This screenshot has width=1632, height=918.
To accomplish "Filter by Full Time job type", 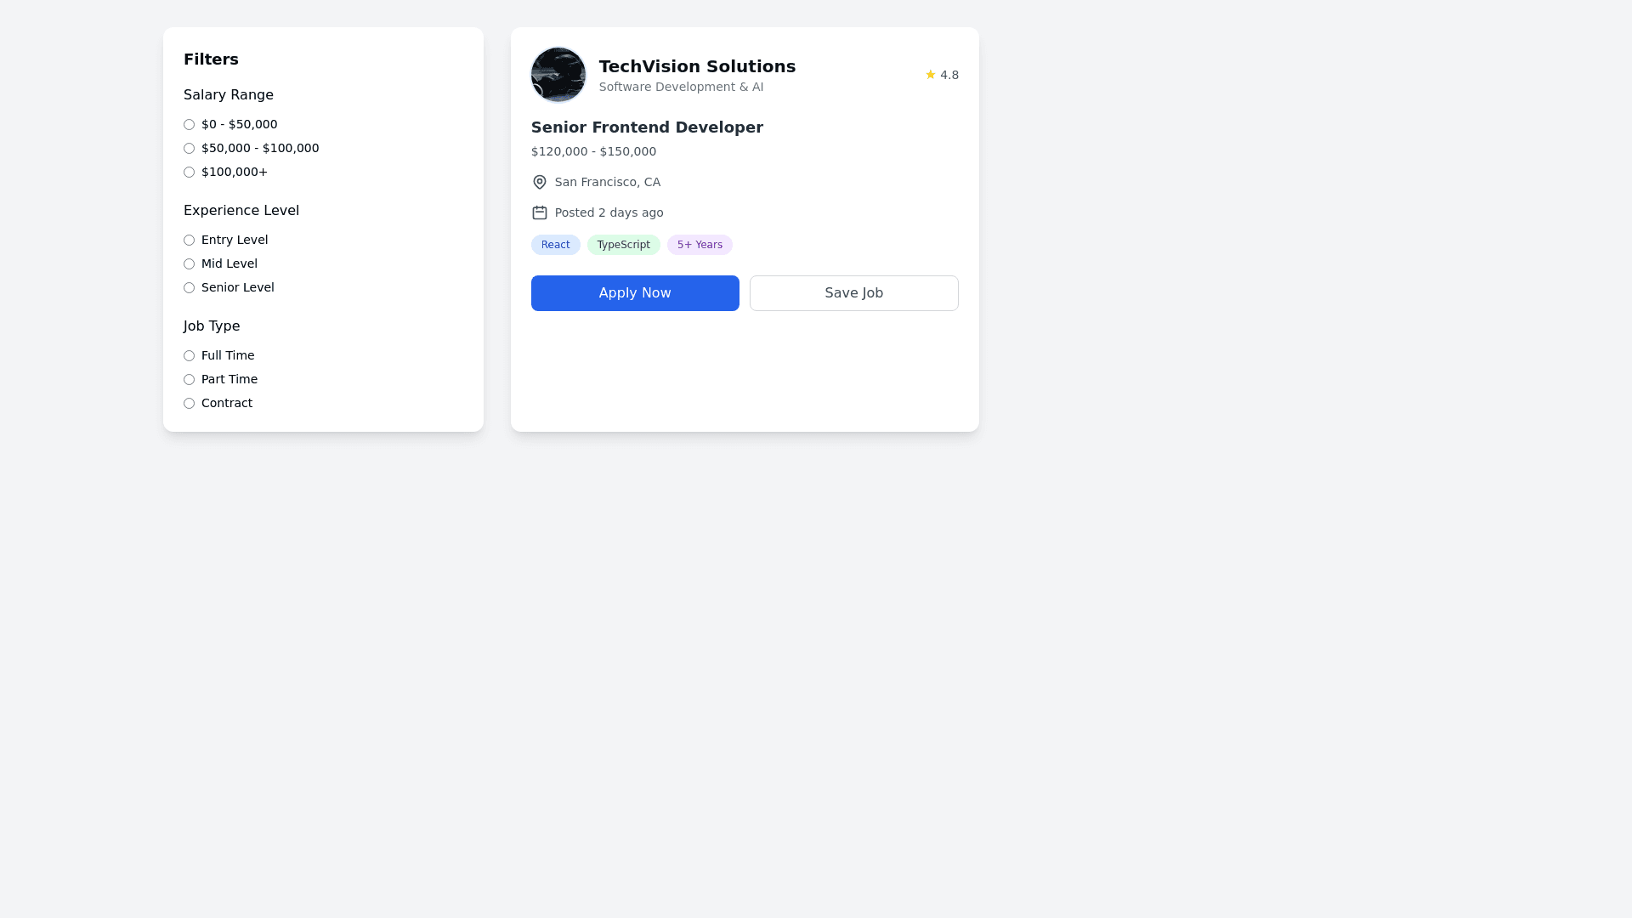I will point(189,355).
